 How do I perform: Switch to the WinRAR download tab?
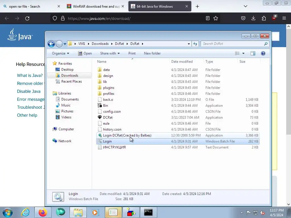click(x=95, y=7)
